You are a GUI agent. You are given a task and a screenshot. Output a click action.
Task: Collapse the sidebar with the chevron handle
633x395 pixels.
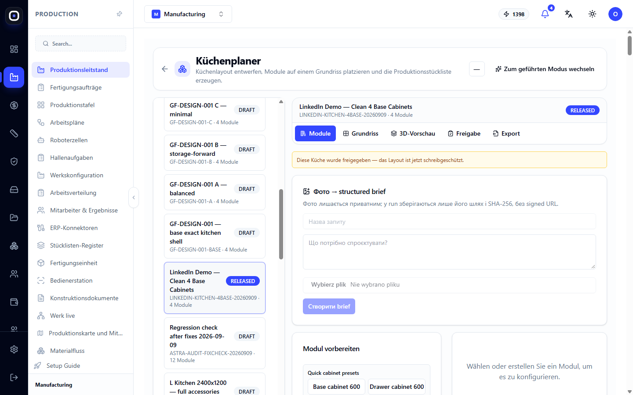[x=134, y=197]
